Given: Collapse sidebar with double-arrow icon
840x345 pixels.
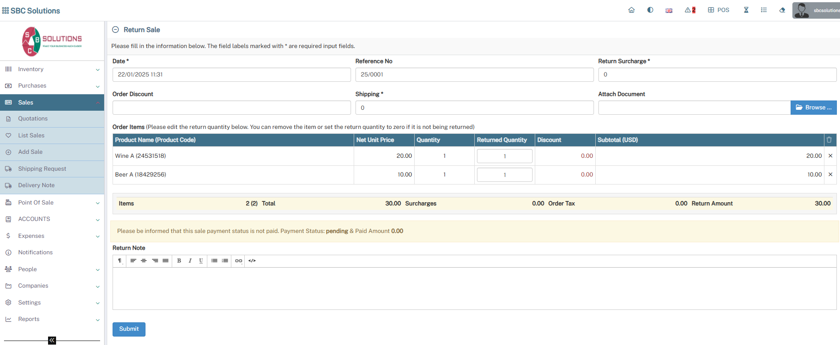Looking at the screenshot, I should 52,341.
